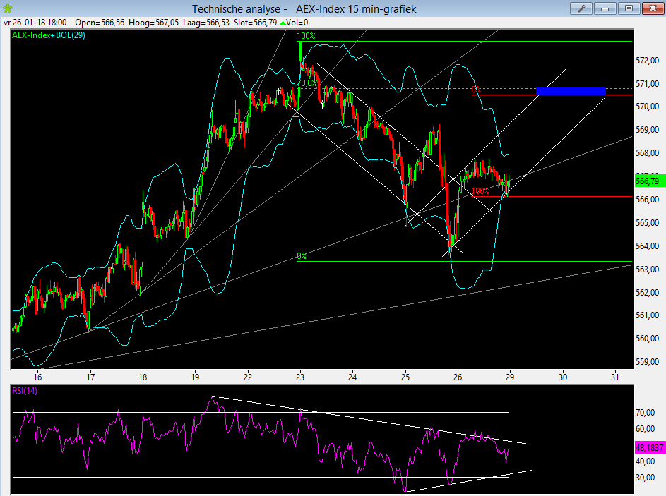Select day 23 on the time axis

click(x=300, y=376)
